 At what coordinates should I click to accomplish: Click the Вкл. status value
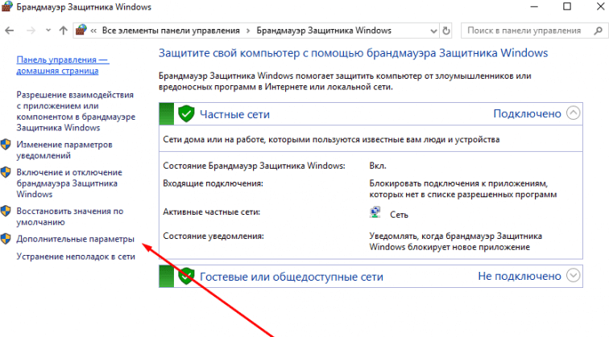[x=378, y=166]
